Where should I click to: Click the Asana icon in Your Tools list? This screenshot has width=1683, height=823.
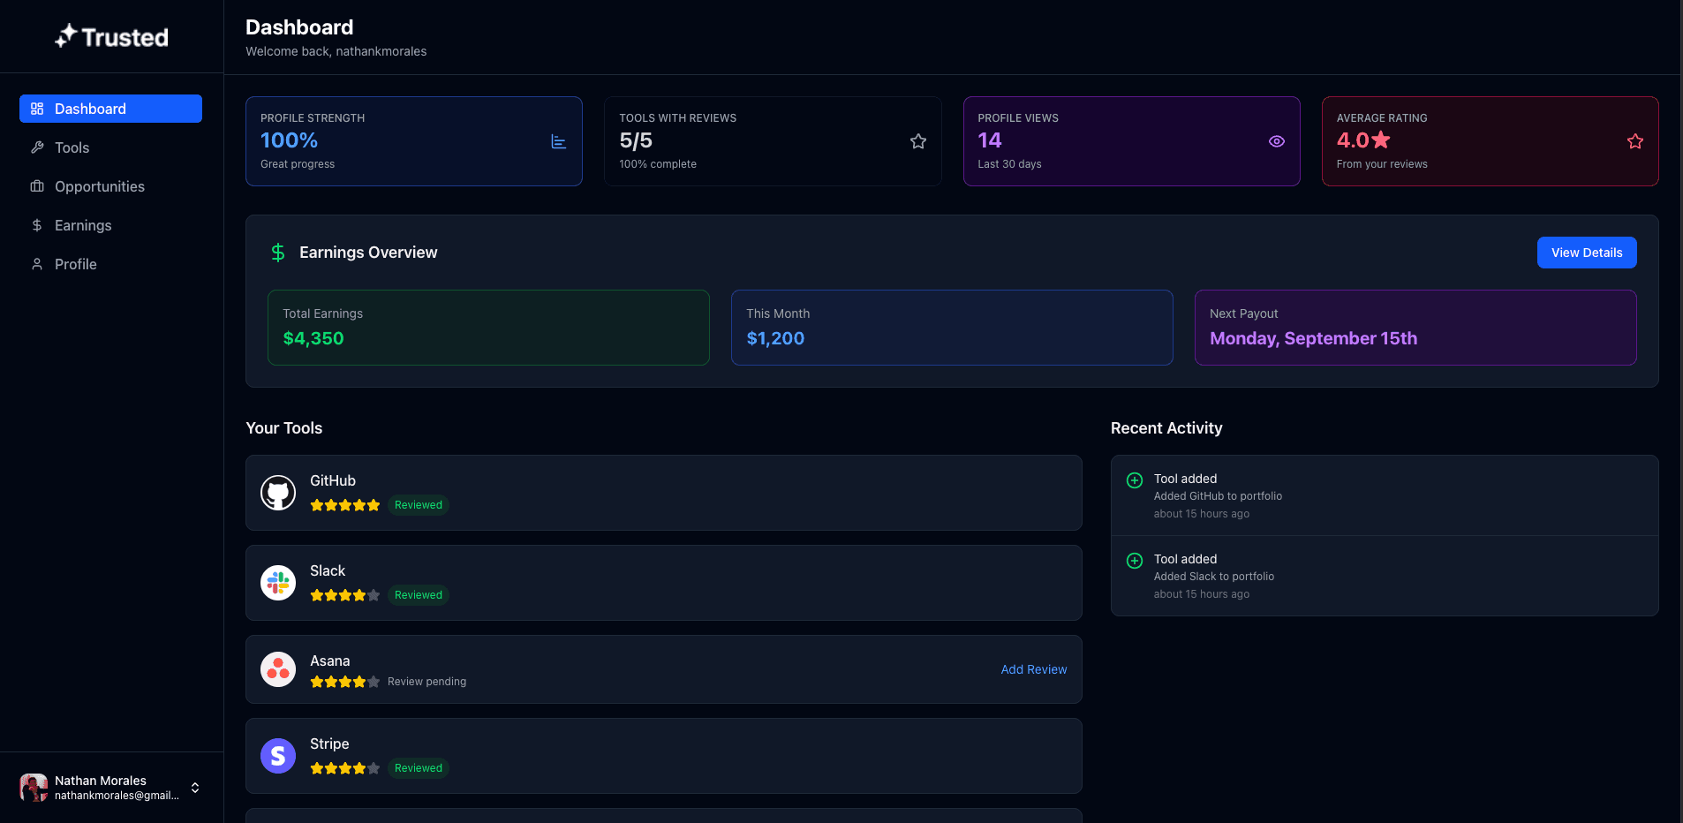(278, 669)
